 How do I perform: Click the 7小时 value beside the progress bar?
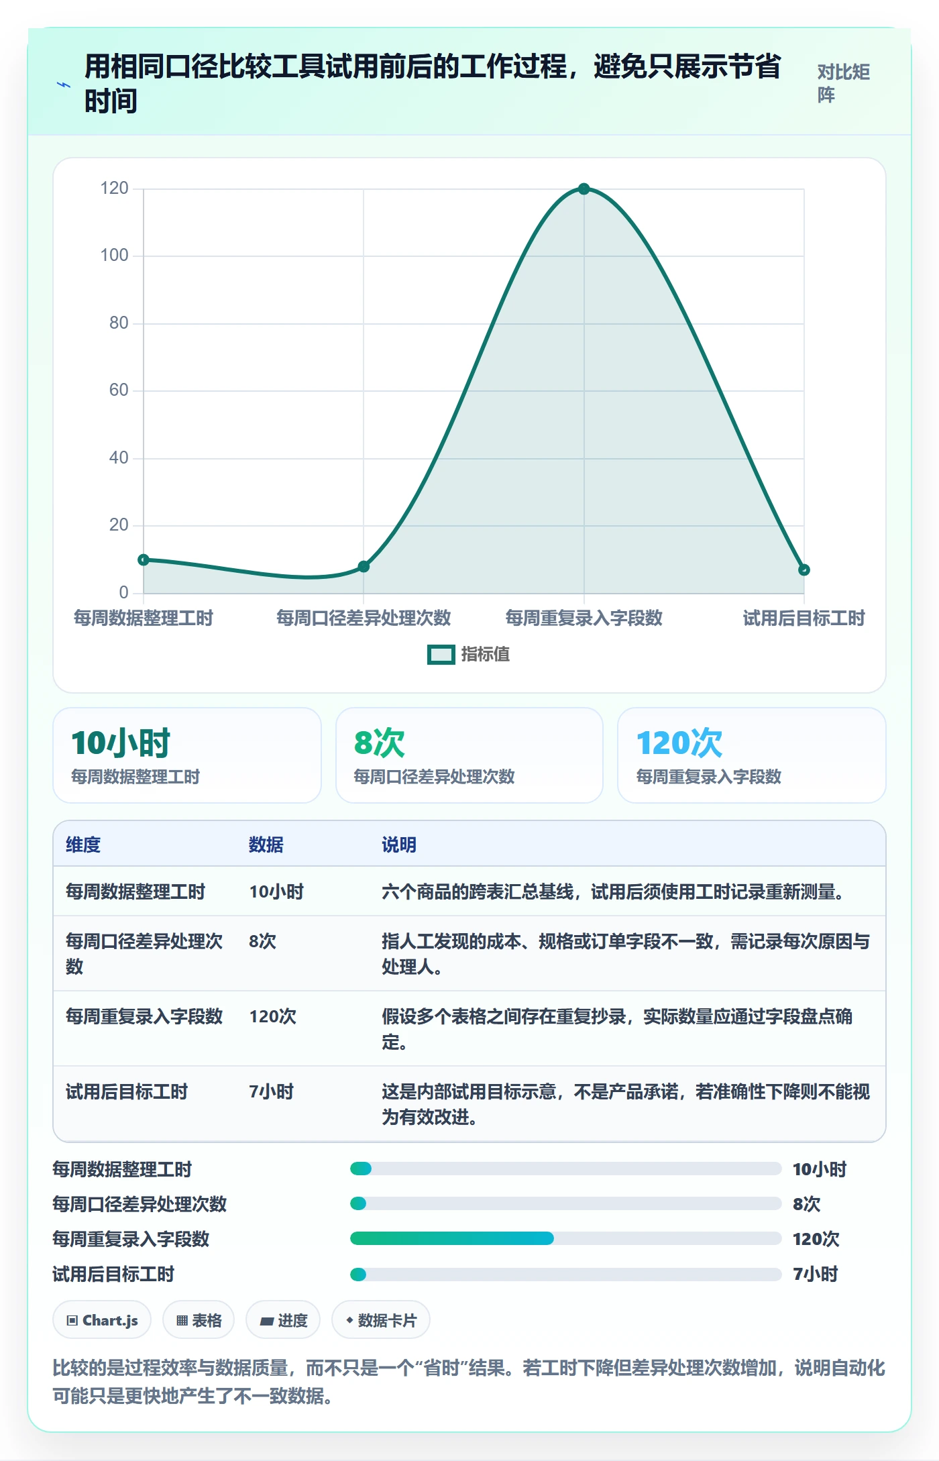pyautogui.click(x=816, y=1274)
